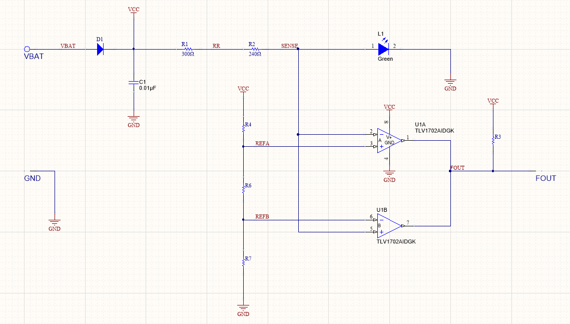Image resolution: width=570 pixels, height=324 pixels.
Task: Select the 240Ω value of R2
Action: [255, 54]
